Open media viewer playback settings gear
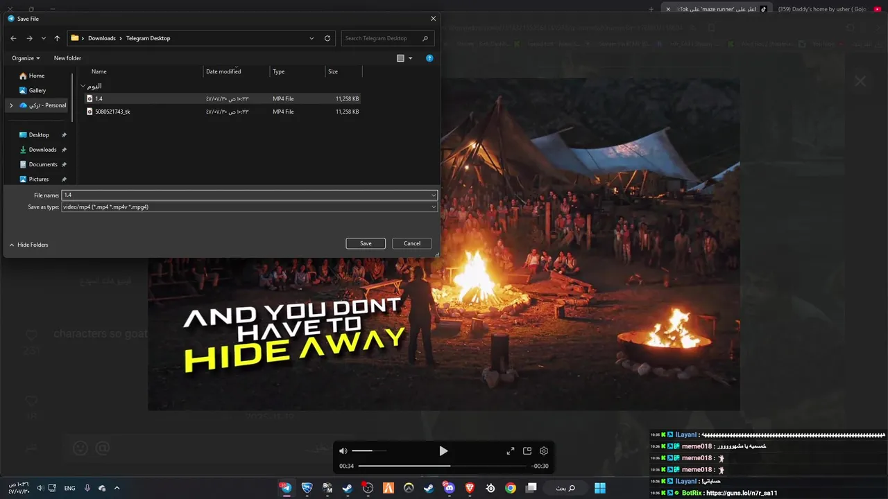Screen dimensions: 888x499 pos(544,451)
